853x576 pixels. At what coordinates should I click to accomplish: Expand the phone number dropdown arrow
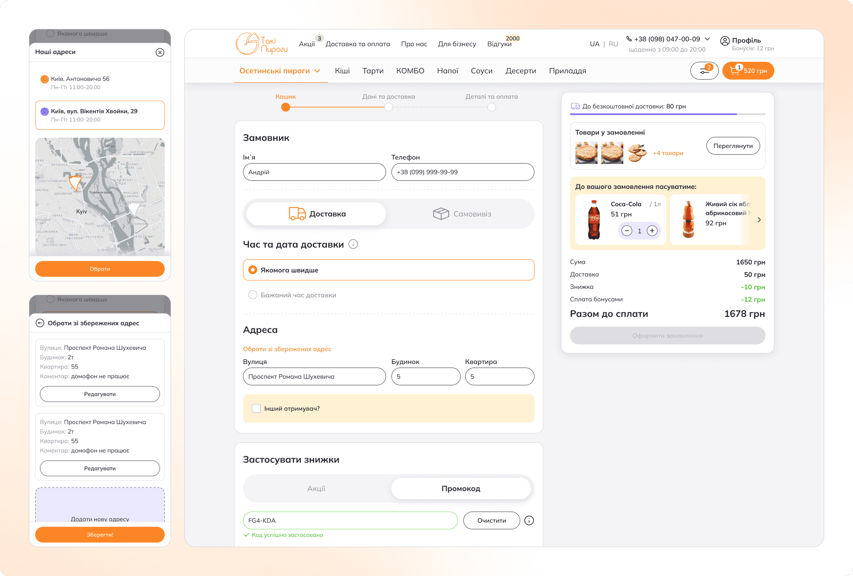pos(707,39)
